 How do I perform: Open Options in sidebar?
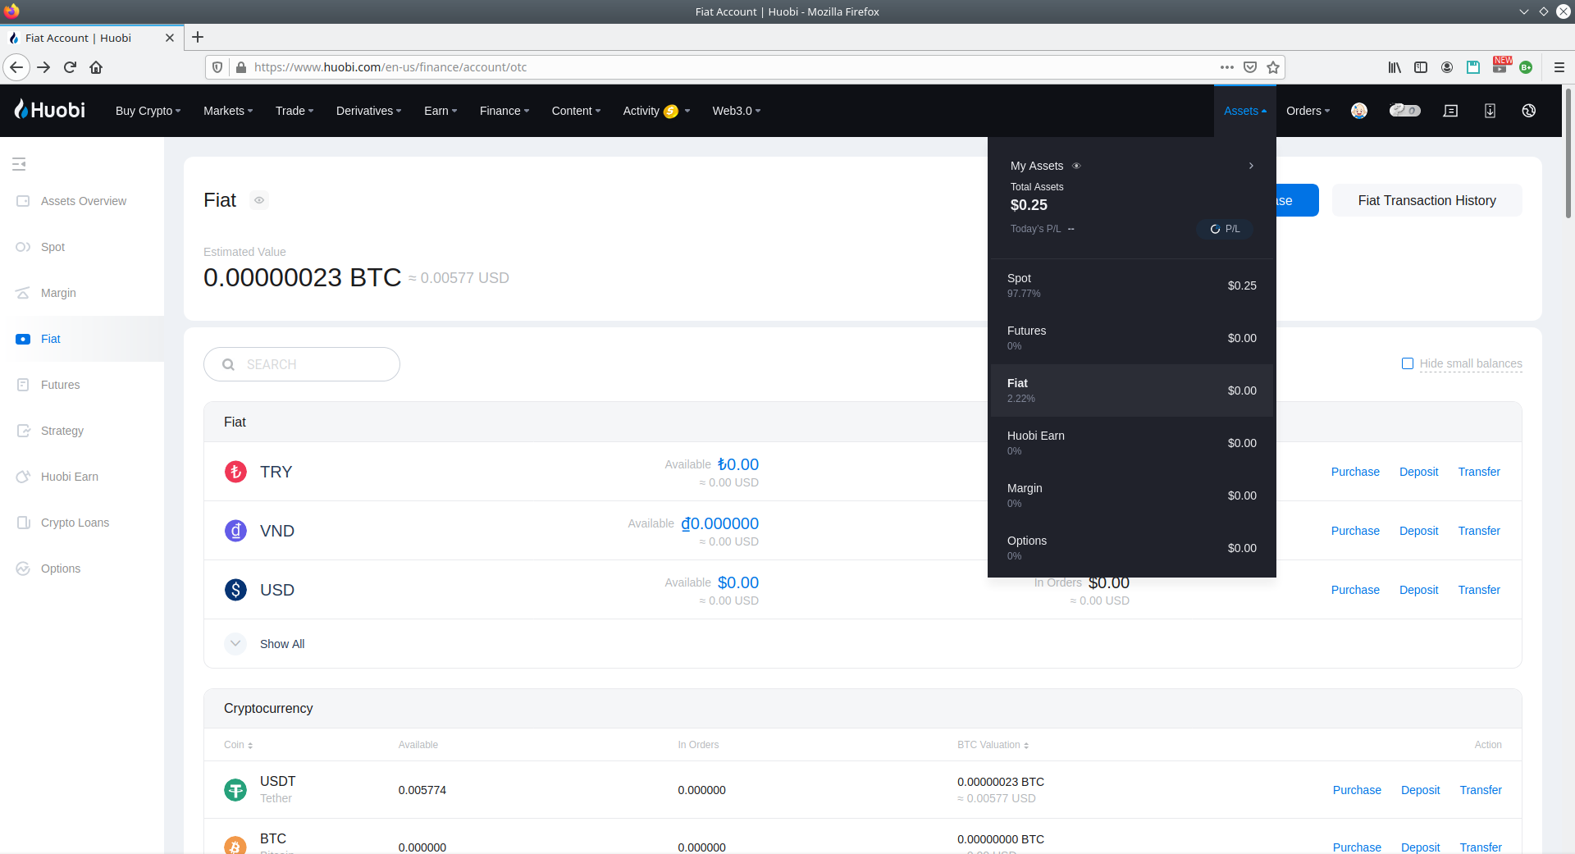(60, 569)
